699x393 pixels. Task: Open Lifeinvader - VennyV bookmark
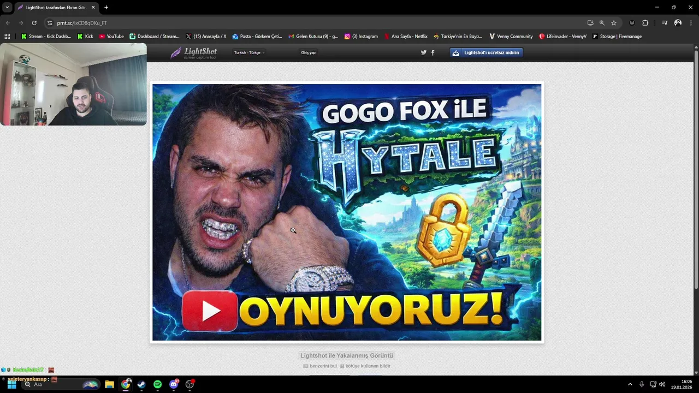point(562,37)
